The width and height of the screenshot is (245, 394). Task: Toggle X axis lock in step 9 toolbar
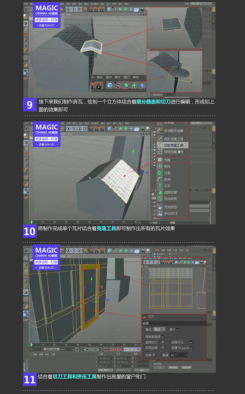tap(68, 9)
